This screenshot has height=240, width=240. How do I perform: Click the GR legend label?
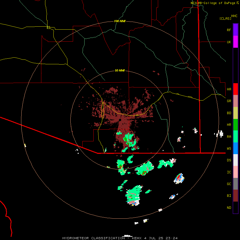(x=229, y=101)
